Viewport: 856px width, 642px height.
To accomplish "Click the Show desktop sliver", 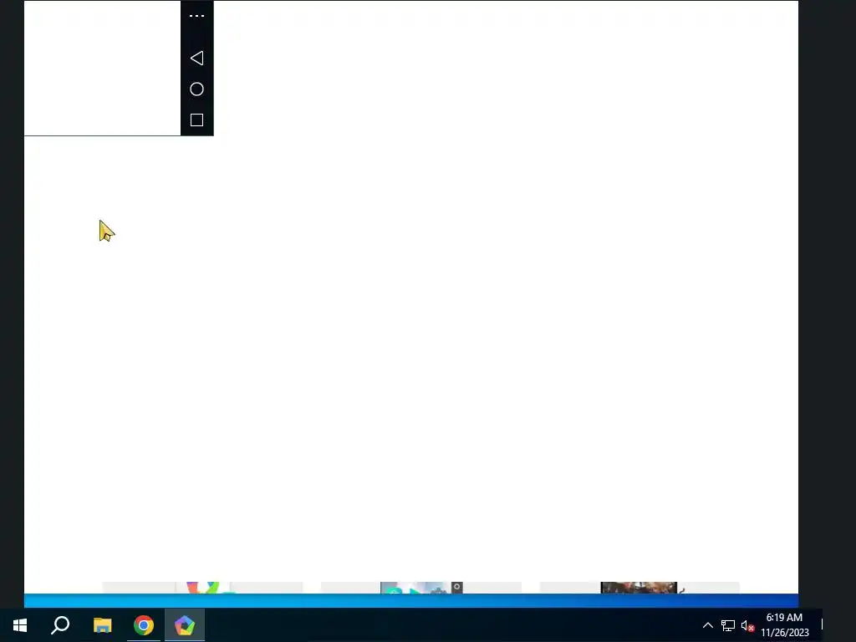I will tap(822, 625).
